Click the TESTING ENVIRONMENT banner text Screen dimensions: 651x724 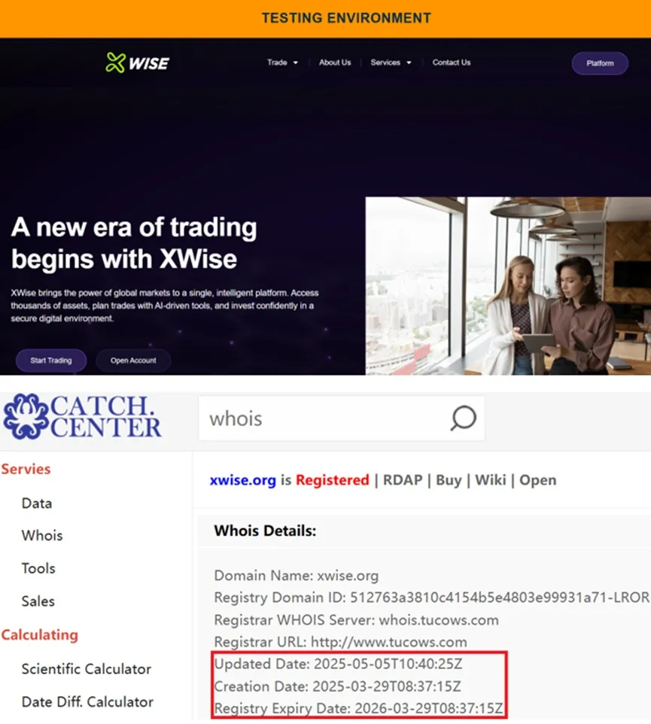tap(346, 18)
